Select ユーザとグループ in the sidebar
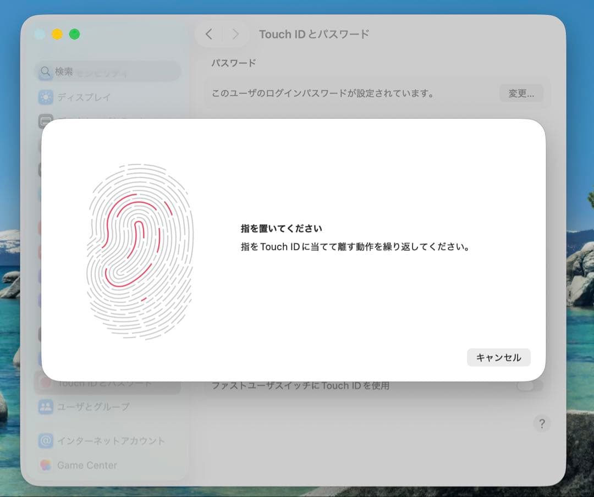 tap(93, 407)
